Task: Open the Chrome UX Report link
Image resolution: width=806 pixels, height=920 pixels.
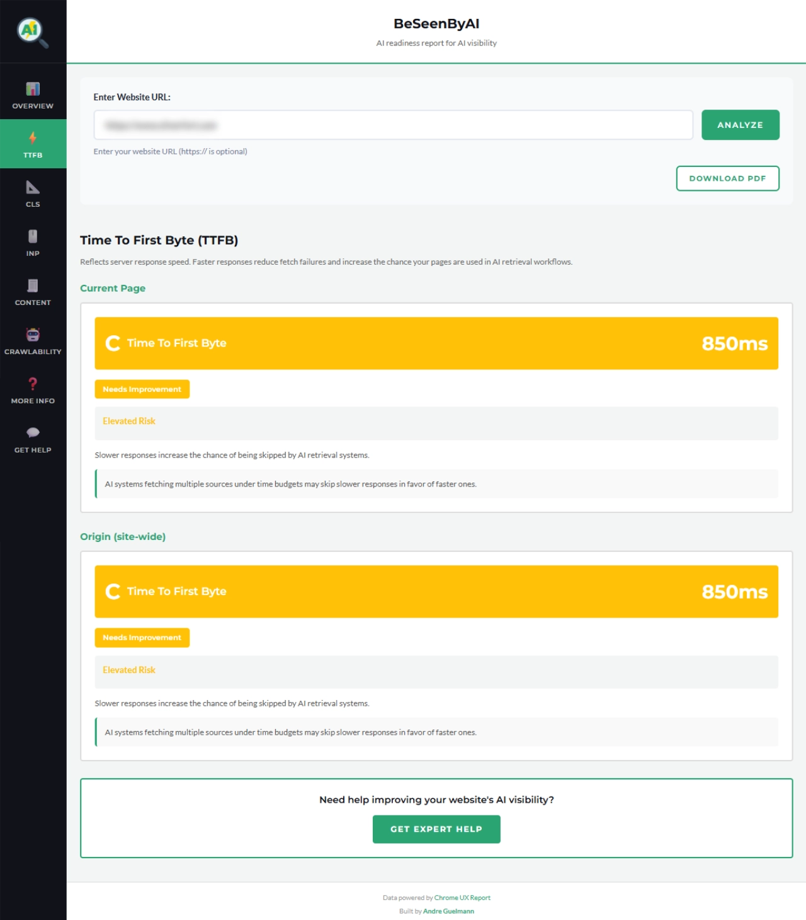Action: pos(463,897)
